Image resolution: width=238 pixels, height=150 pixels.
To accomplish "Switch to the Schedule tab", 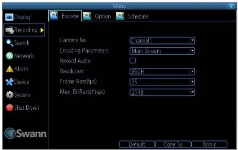I will 132,16.
